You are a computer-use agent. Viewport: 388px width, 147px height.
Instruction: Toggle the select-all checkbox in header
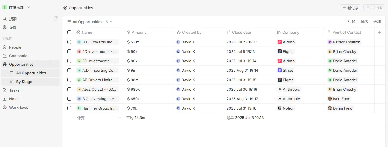pos(69,32)
